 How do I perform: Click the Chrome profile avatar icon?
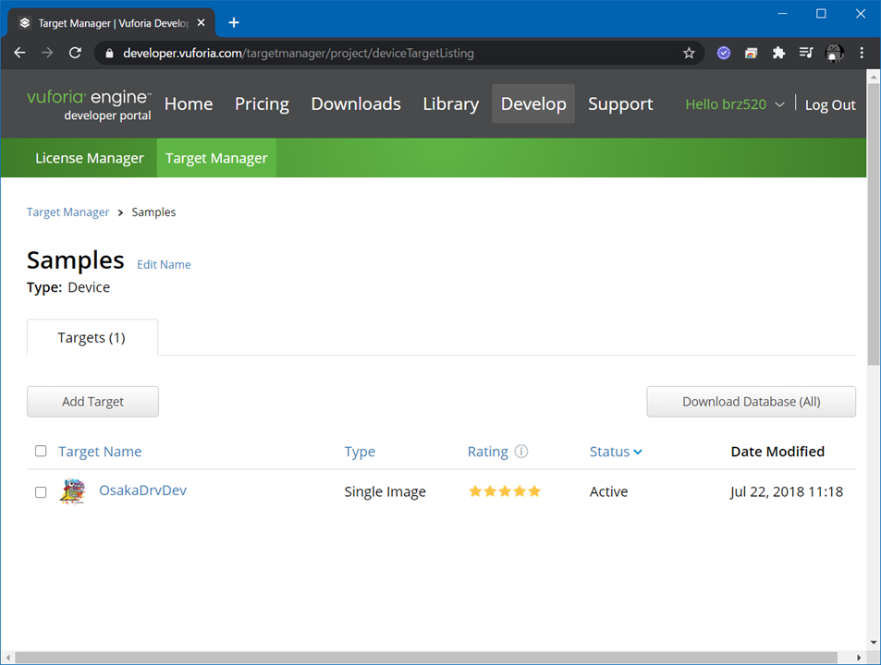pyautogui.click(x=835, y=54)
